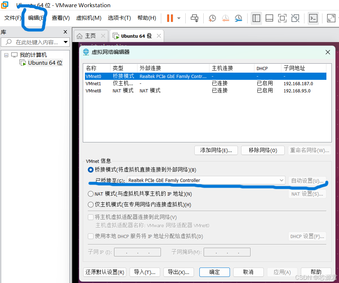Click the 我的计算机 monitor icon
The height and width of the screenshot is (283, 339).
click(x=14, y=55)
